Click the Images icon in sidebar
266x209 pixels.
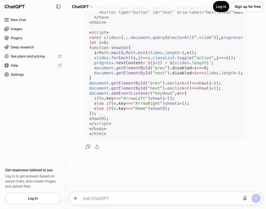(x=6, y=29)
